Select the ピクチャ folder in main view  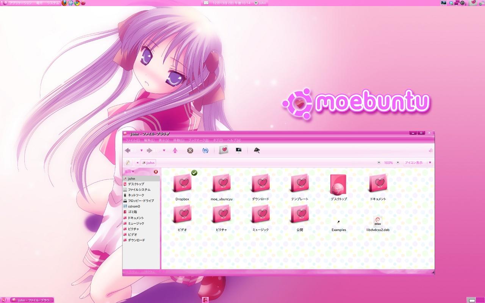tap(222, 214)
